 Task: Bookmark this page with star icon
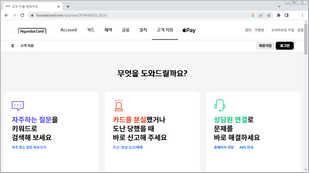(268, 15)
